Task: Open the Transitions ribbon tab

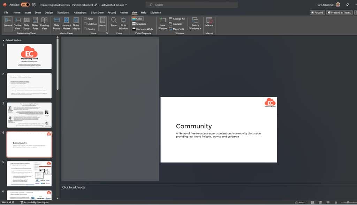Action: [63, 13]
